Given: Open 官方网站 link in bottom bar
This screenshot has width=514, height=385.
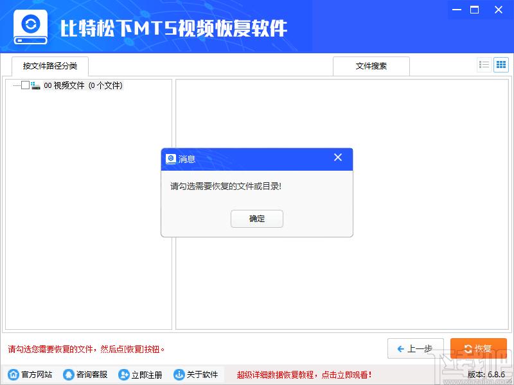Looking at the screenshot, I should 30,375.
